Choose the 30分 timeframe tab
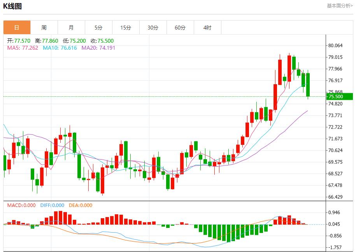The width and height of the screenshot is (356, 252). pyautogui.click(x=153, y=28)
